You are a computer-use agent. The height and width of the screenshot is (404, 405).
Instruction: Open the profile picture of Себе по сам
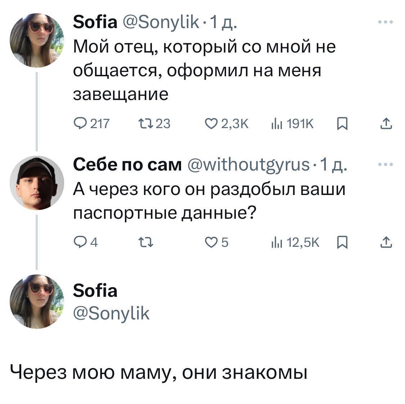pos(37,183)
